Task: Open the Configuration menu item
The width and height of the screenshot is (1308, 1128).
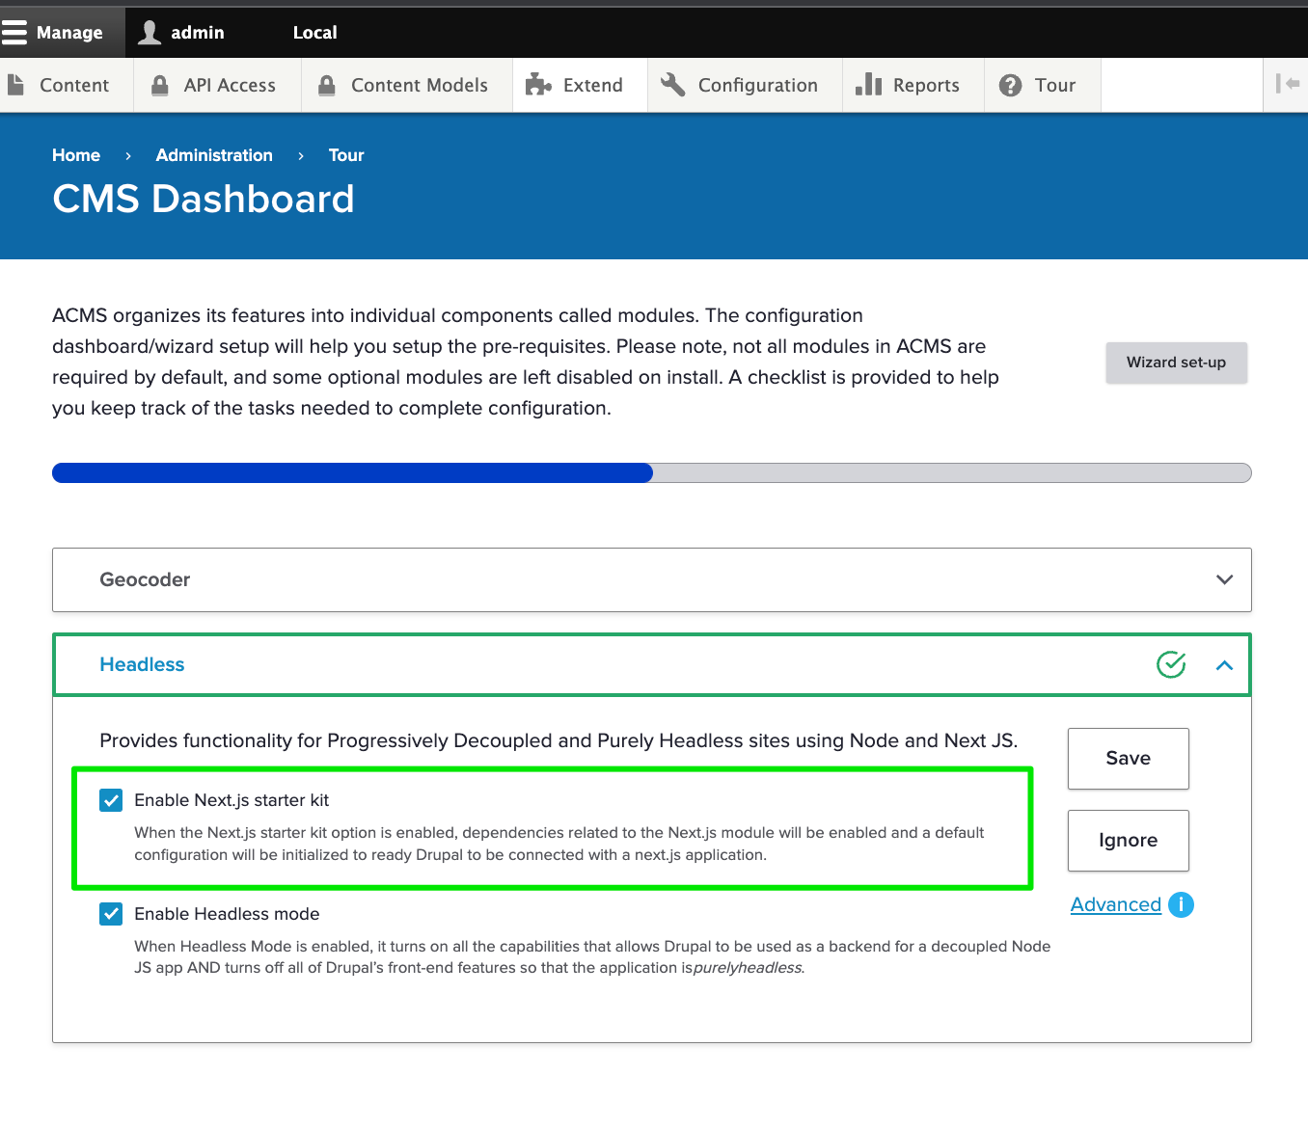Action: [745, 85]
